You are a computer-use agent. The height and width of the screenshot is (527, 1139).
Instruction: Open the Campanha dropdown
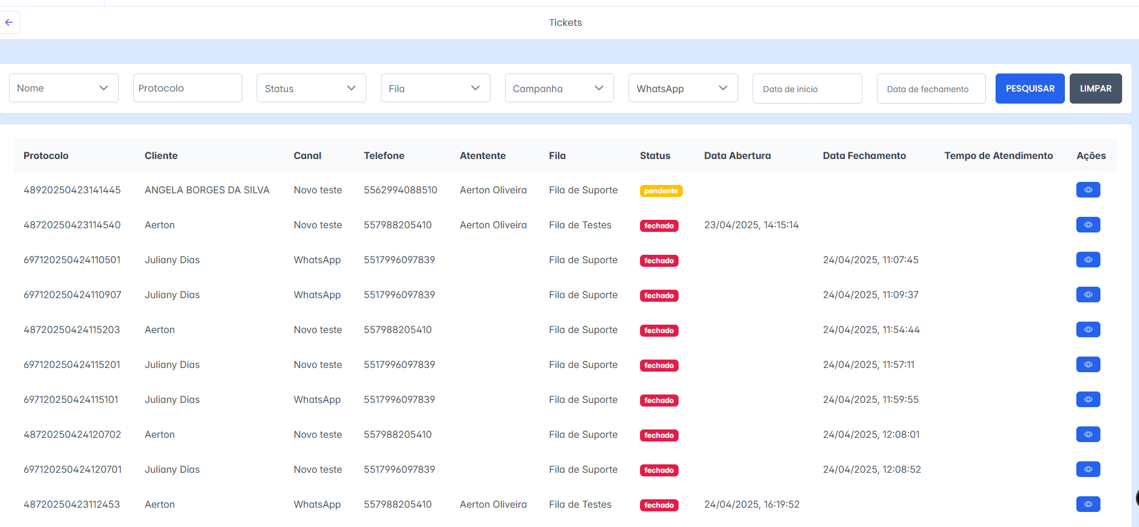click(x=559, y=88)
